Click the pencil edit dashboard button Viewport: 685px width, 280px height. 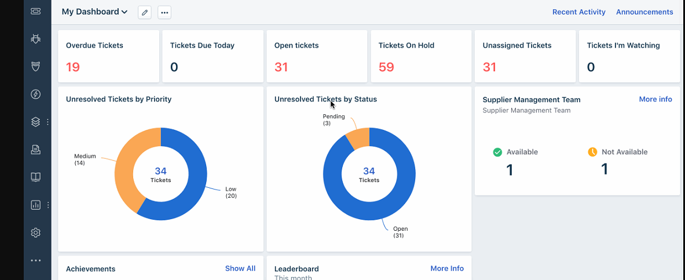pyautogui.click(x=145, y=12)
